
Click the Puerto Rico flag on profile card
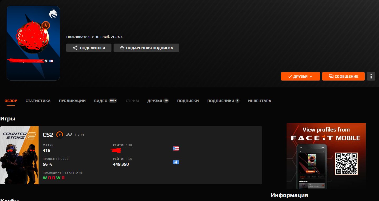51,61
